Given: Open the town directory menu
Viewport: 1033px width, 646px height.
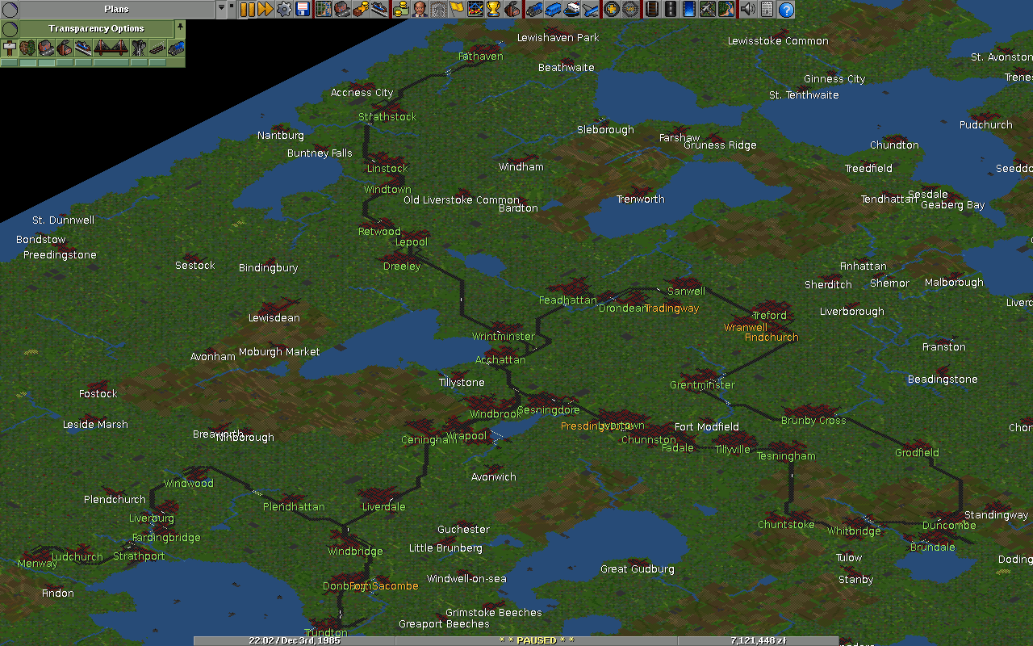Looking at the screenshot, I should [x=342, y=10].
